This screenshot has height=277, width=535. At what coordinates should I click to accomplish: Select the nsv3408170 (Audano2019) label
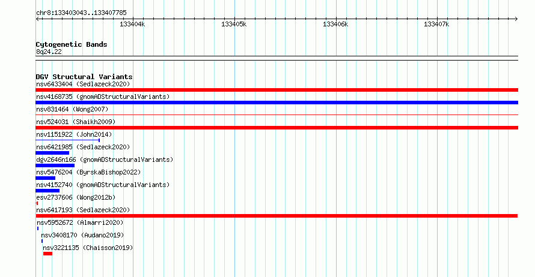(82, 235)
